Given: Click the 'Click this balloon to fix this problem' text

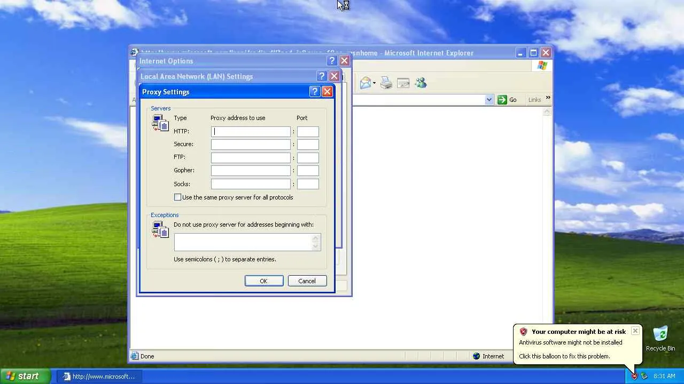Looking at the screenshot, I should 564,356.
